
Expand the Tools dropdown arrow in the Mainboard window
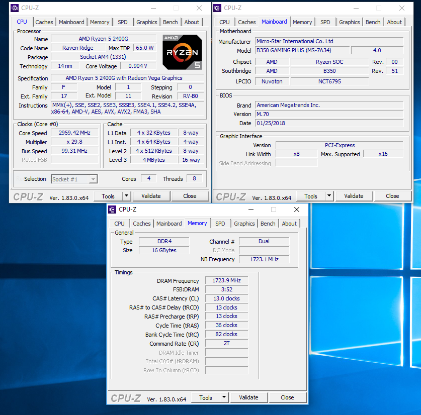click(329, 196)
